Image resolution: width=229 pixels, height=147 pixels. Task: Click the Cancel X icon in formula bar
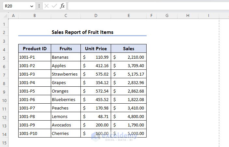coord(47,6)
